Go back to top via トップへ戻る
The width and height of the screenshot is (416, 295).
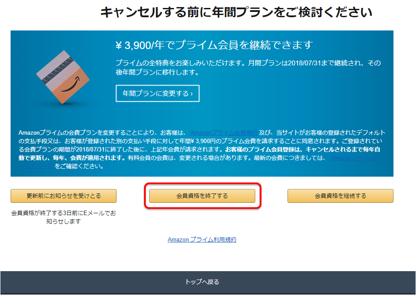coord(202,282)
